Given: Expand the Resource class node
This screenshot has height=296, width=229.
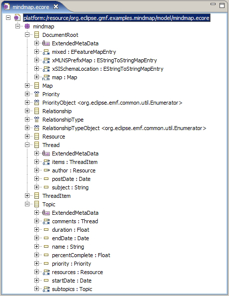Looking at the screenshot, I should click(27, 136).
